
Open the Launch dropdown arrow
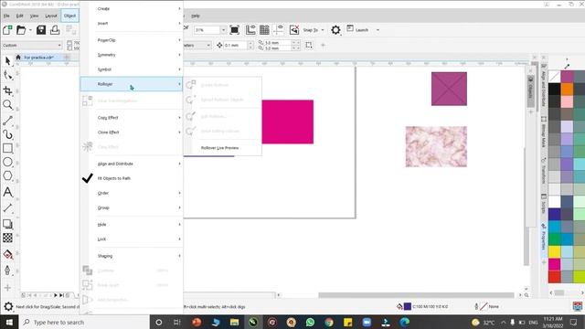coord(378,30)
